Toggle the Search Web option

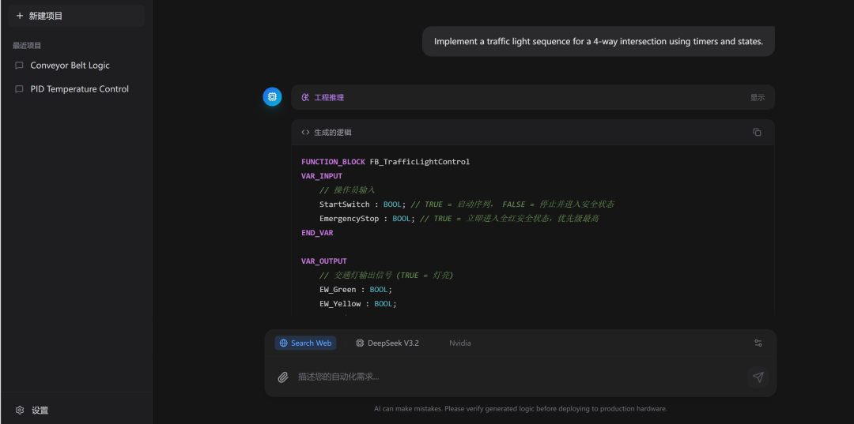(x=305, y=343)
